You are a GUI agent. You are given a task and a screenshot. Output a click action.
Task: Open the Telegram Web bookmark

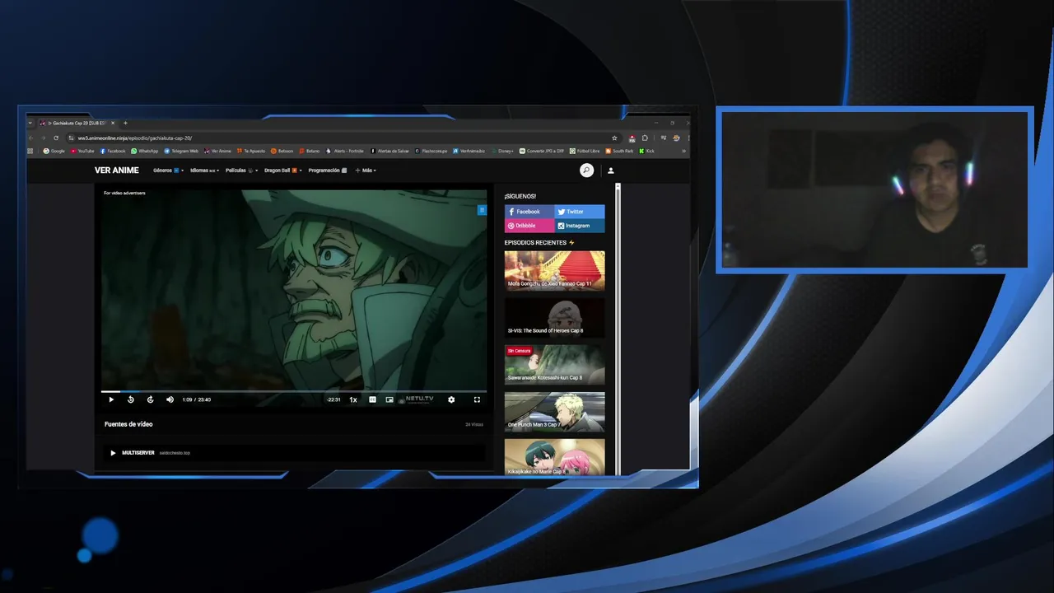pyautogui.click(x=181, y=151)
